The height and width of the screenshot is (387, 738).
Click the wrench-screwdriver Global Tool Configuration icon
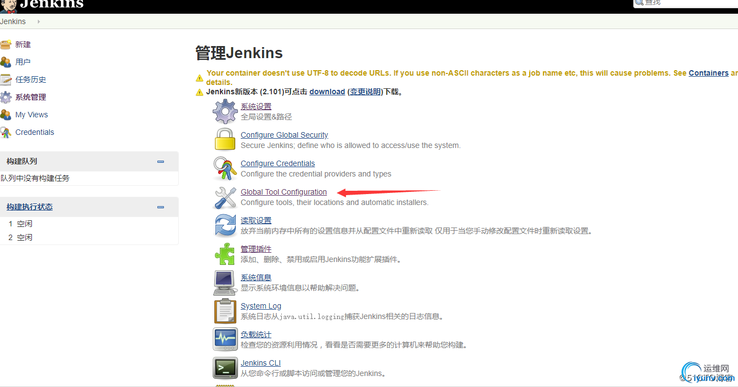225,197
